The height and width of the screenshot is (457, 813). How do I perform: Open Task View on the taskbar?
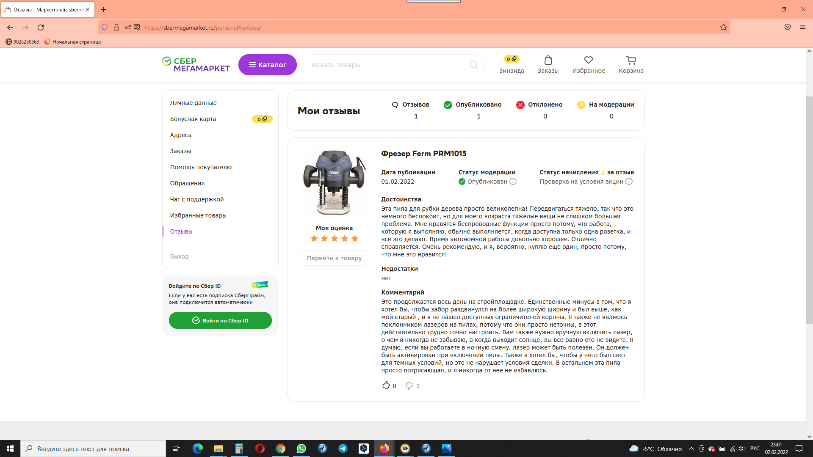tap(176, 449)
